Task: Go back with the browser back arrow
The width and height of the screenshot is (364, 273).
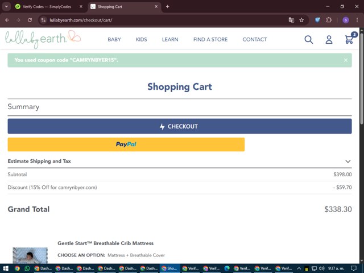Action: [x=7, y=20]
